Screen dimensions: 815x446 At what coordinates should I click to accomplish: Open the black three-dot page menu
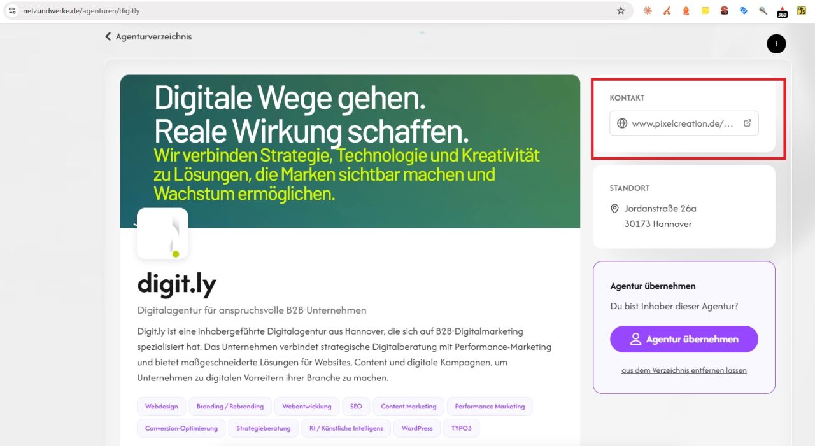(x=776, y=43)
